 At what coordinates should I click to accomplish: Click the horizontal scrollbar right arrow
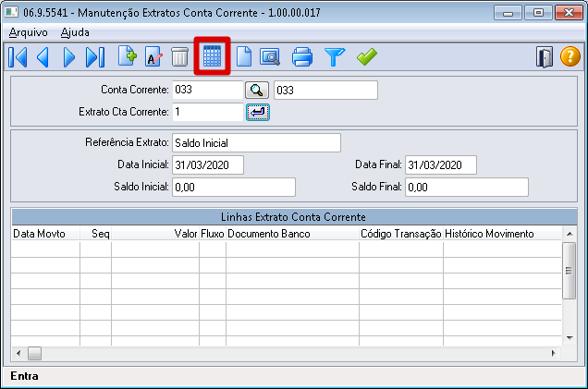(x=553, y=353)
